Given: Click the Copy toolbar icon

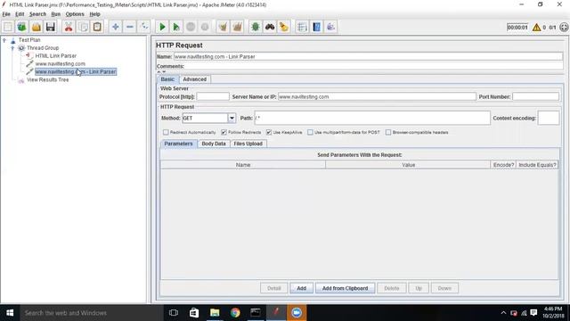Looking at the screenshot, I should (x=83, y=27).
